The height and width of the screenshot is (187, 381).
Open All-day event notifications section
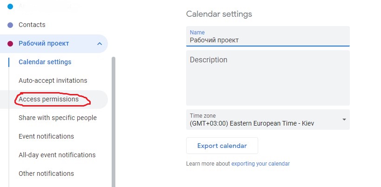coord(57,155)
